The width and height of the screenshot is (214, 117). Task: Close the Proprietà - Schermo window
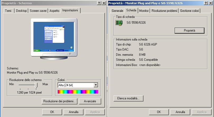104,3
